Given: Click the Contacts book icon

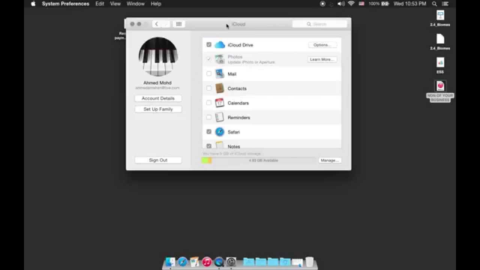Looking at the screenshot, I should [x=220, y=88].
